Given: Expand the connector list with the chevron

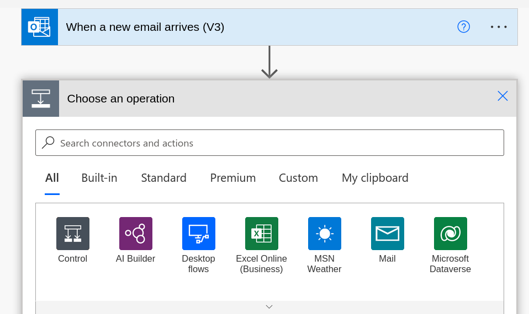Looking at the screenshot, I should coord(269,307).
